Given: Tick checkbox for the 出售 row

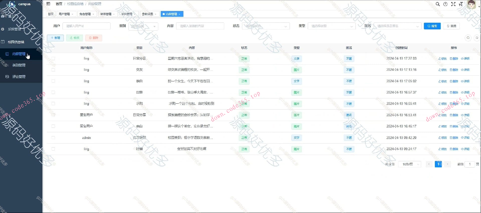Looking at the screenshot, I should pyautogui.click(x=53, y=92).
